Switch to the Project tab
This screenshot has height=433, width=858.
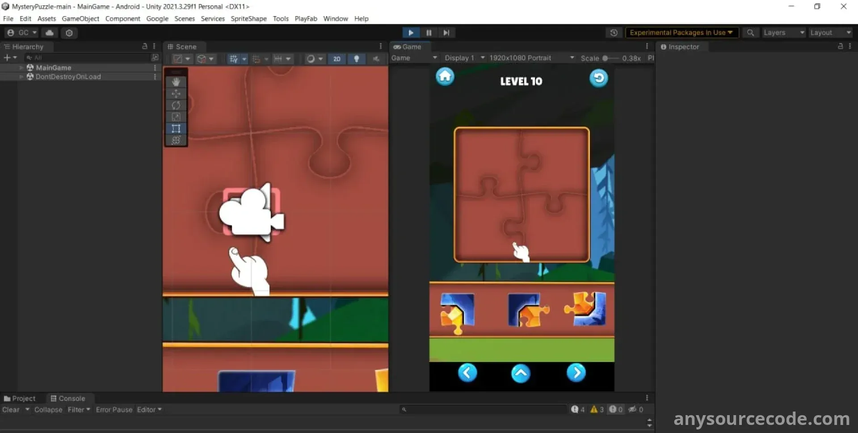pos(20,399)
